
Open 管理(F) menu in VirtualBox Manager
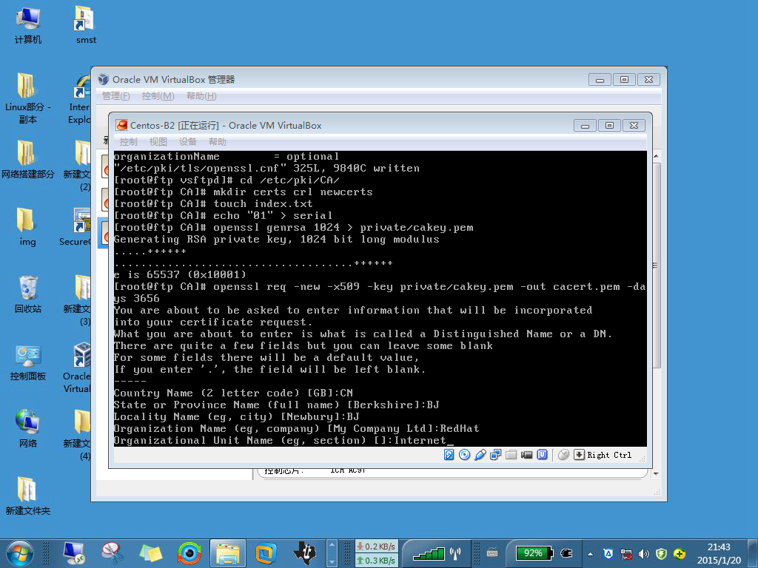116,95
